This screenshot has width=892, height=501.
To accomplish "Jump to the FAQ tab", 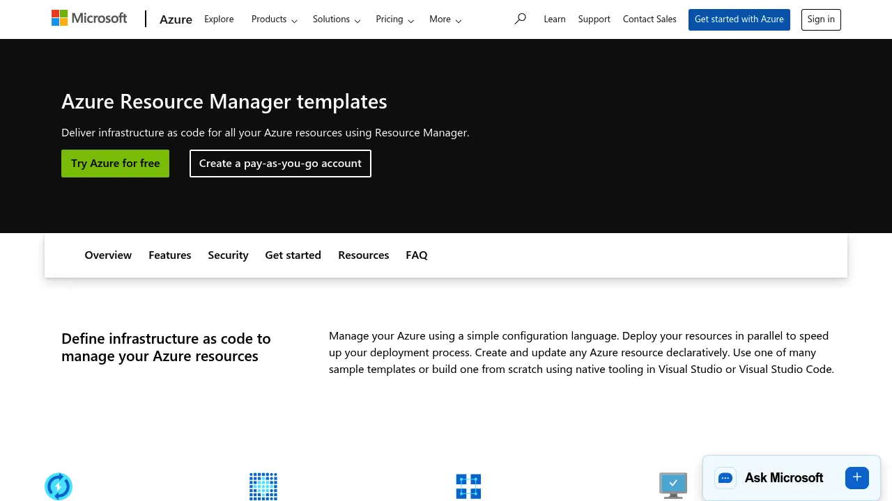I will click(x=417, y=255).
